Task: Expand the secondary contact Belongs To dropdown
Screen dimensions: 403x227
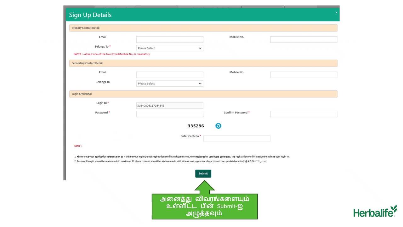Action: point(169,84)
